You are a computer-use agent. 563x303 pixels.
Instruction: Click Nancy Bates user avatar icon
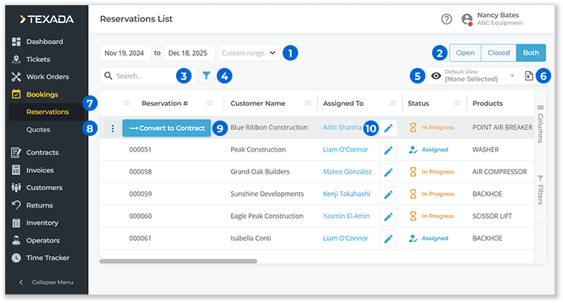tap(467, 20)
